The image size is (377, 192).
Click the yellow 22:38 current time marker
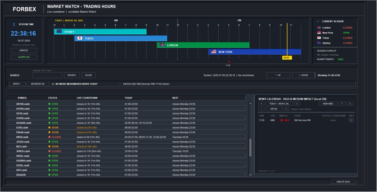tap(287, 58)
